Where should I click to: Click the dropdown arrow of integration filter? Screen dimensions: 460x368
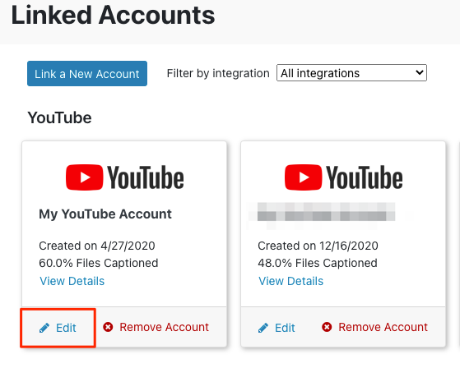[420, 72]
